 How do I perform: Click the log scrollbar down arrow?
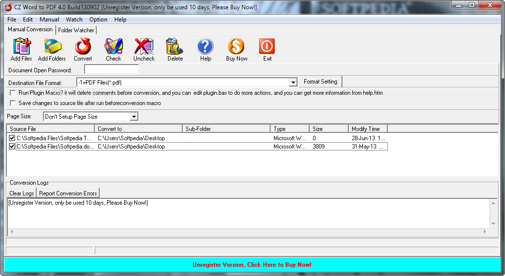tap(493, 224)
